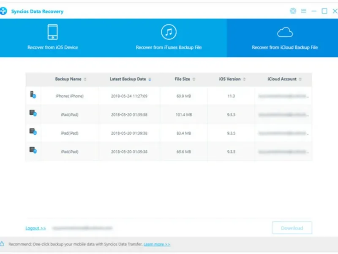Image resolution: width=338 pixels, height=254 pixels.
Task: Sort by File Size arrows
Action: (x=194, y=79)
